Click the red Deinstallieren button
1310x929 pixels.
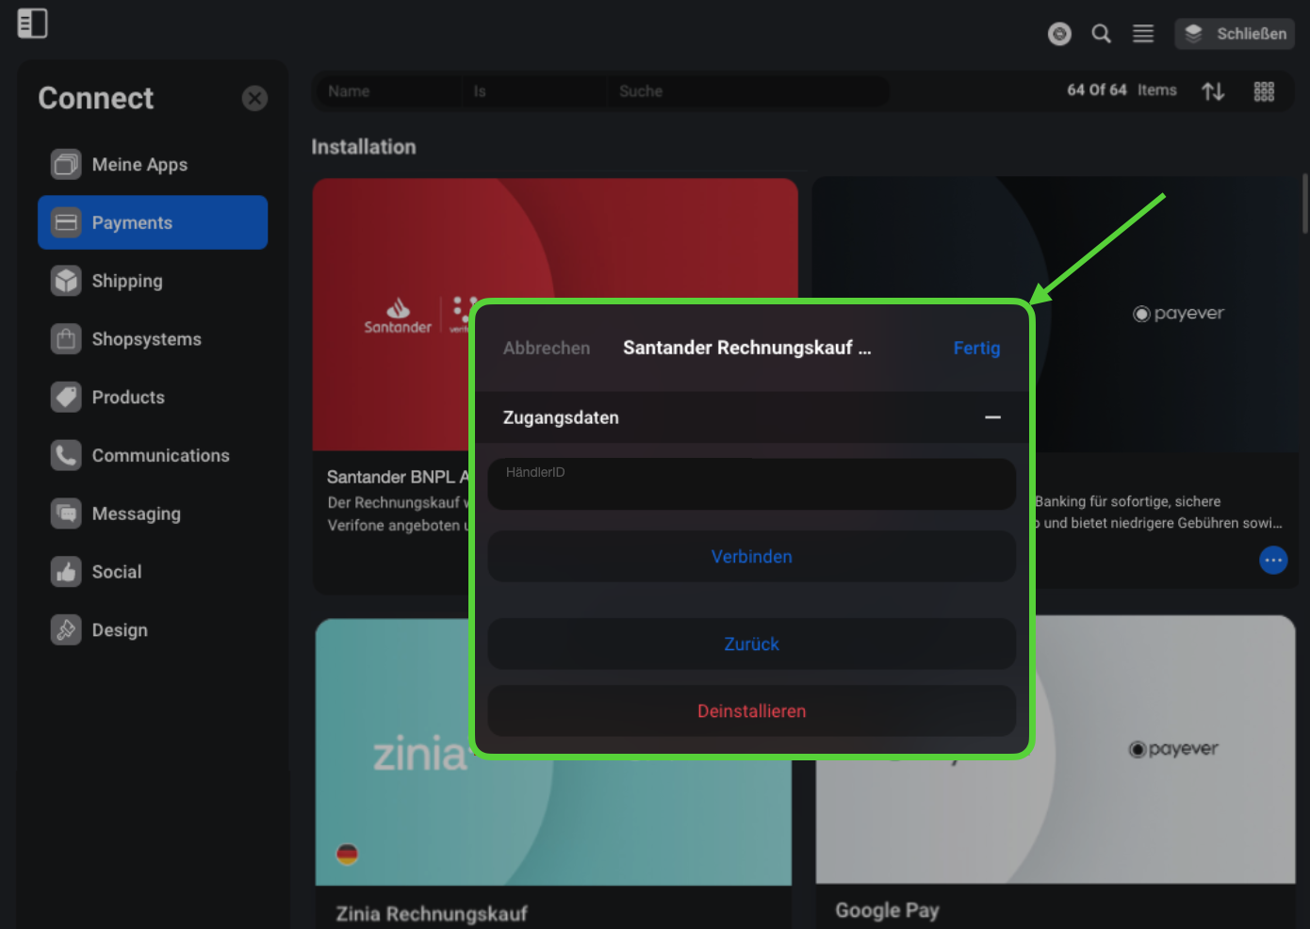(751, 711)
